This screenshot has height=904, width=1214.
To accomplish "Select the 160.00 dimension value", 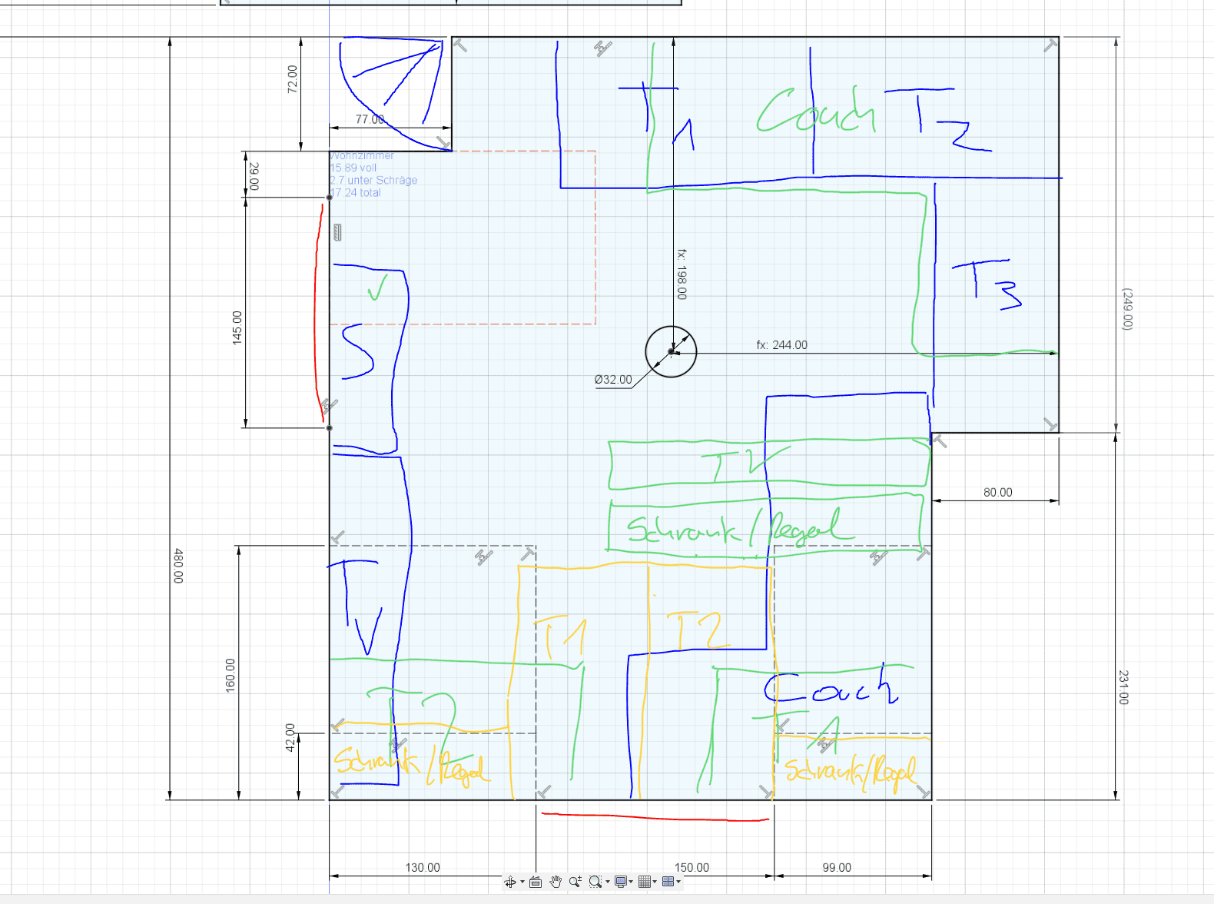I will [x=230, y=675].
